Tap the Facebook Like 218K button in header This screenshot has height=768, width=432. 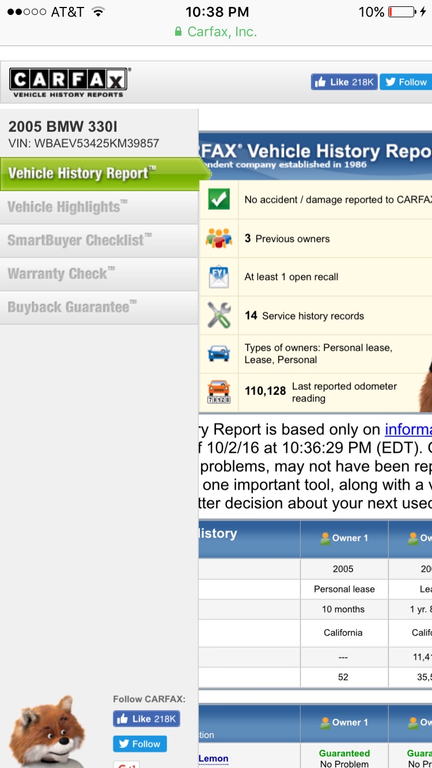pos(344,82)
